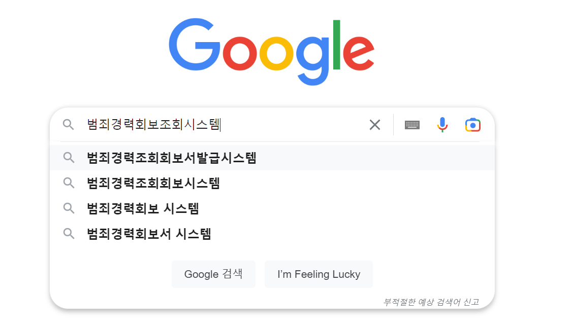The width and height of the screenshot is (572, 327).
Task: Open voice search with the microphone icon
Action: click(442, 124)
